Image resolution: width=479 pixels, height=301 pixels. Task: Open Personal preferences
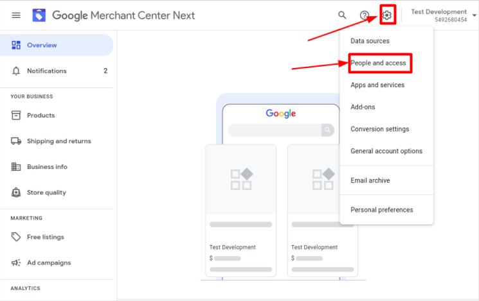(x=386, y=210)
